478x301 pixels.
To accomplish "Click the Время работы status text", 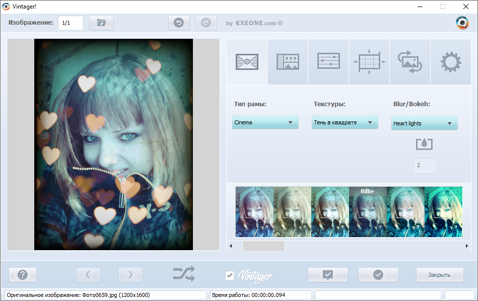I will 249,295.
